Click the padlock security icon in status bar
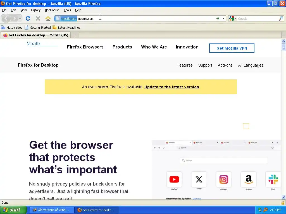The width and height of the screenshot is (286, 214). pos(283,203)
